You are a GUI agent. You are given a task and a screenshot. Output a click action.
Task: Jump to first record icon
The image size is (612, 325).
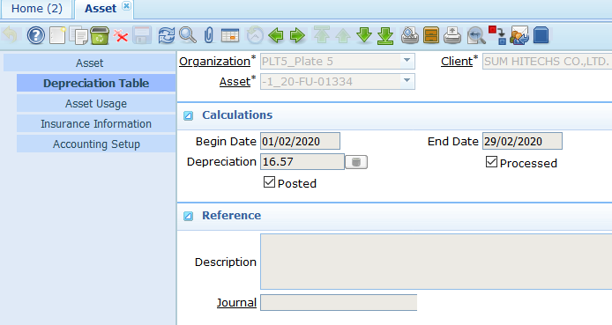coord(322,34)
